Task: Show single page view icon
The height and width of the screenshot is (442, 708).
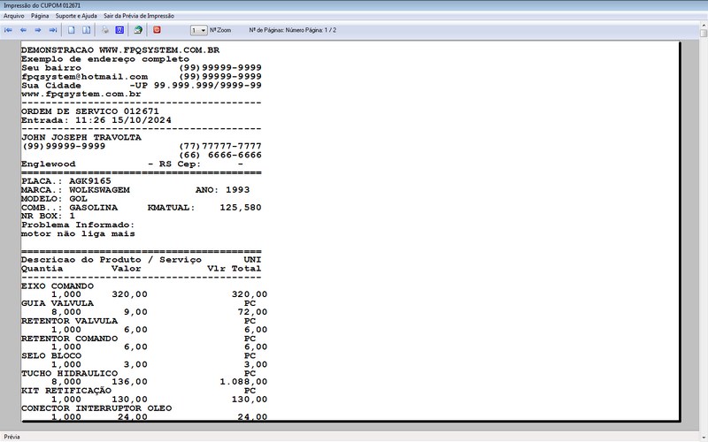Action: click(x=72, y=30)
